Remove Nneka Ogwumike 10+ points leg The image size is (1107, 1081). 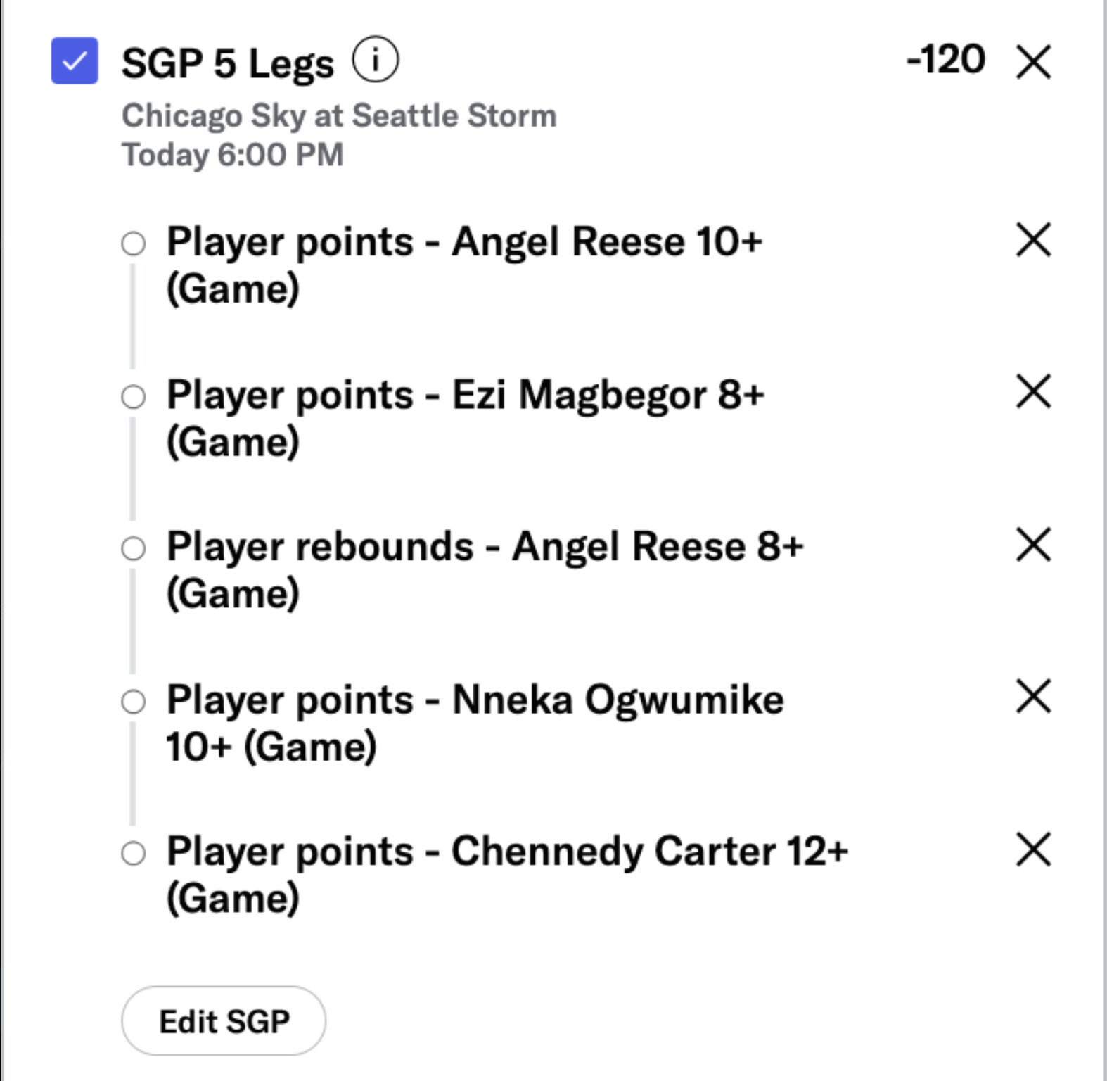click(1033, 697)
